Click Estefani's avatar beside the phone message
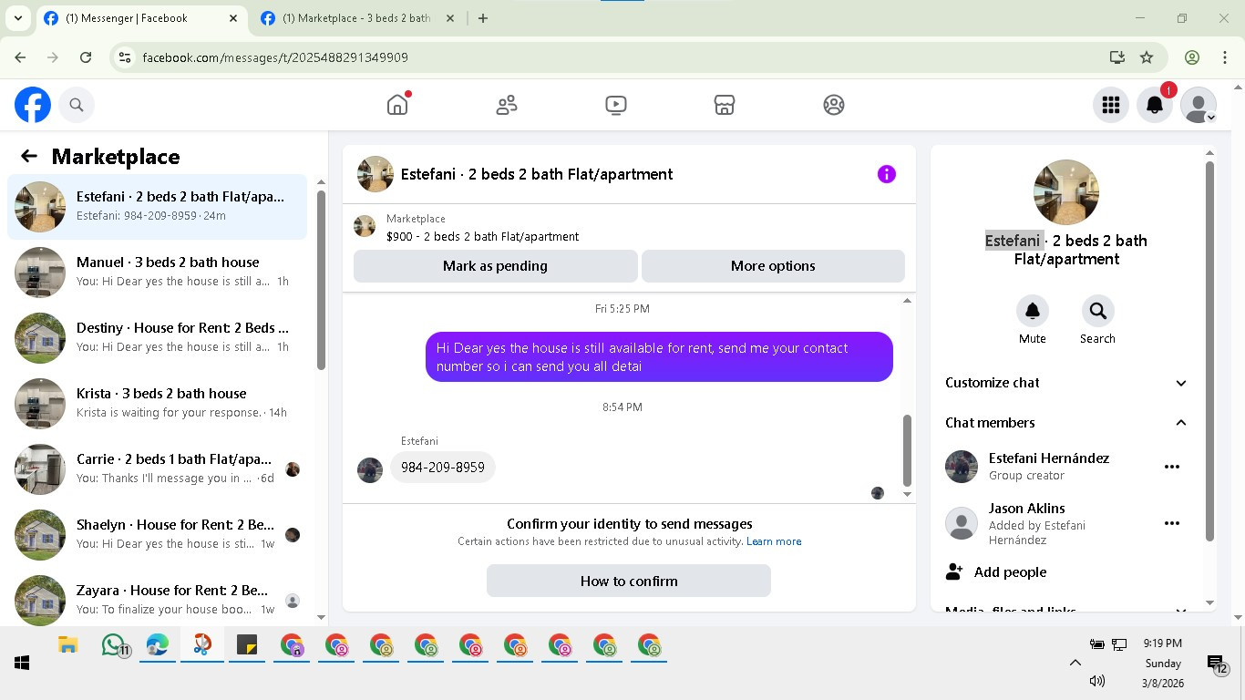This screenshot has height=700, width=1245. (370, 470)
